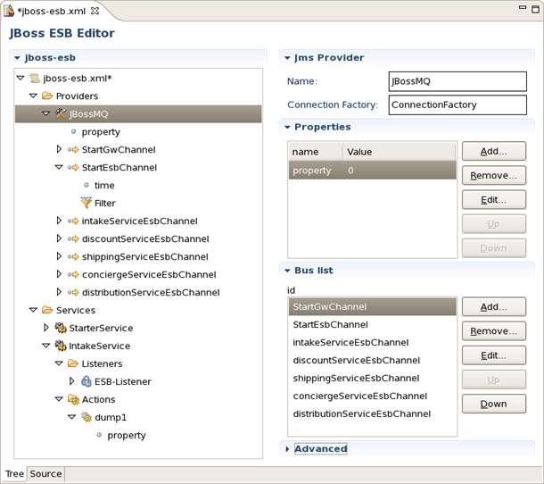Click the JBossMQ provider tools icon
The height and width of the screenshot is (484, 544).
coord(61,113)
